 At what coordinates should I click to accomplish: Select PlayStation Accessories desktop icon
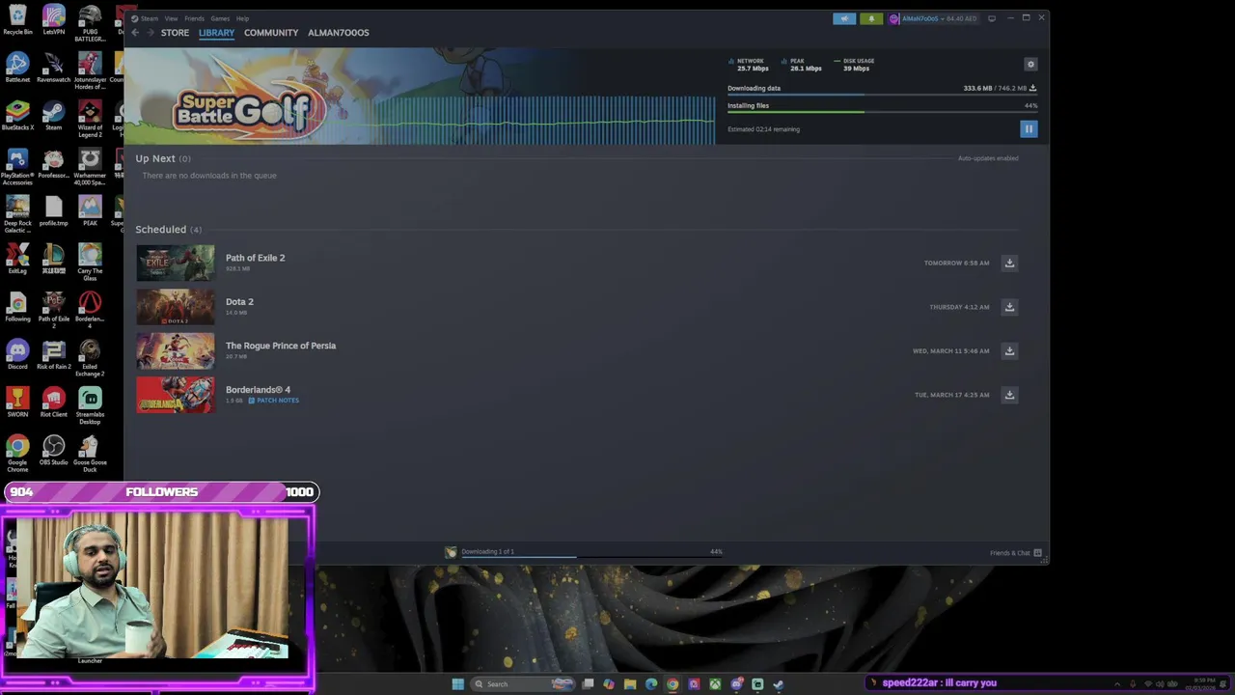(17, 166)
